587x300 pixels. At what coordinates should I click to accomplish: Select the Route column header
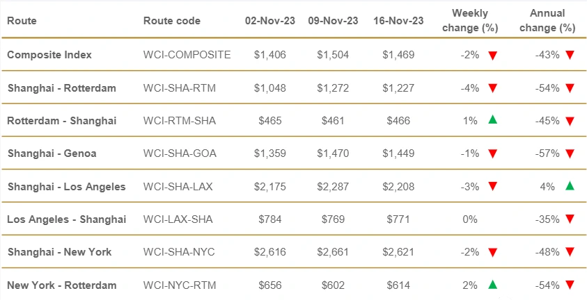22,21
